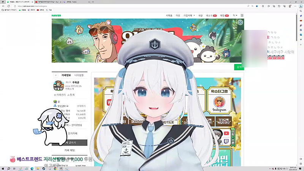The width and height of the screenshot is (304, 171).
Task: Click the Steam icon on the taskbar
Action: tap(44, 169)
